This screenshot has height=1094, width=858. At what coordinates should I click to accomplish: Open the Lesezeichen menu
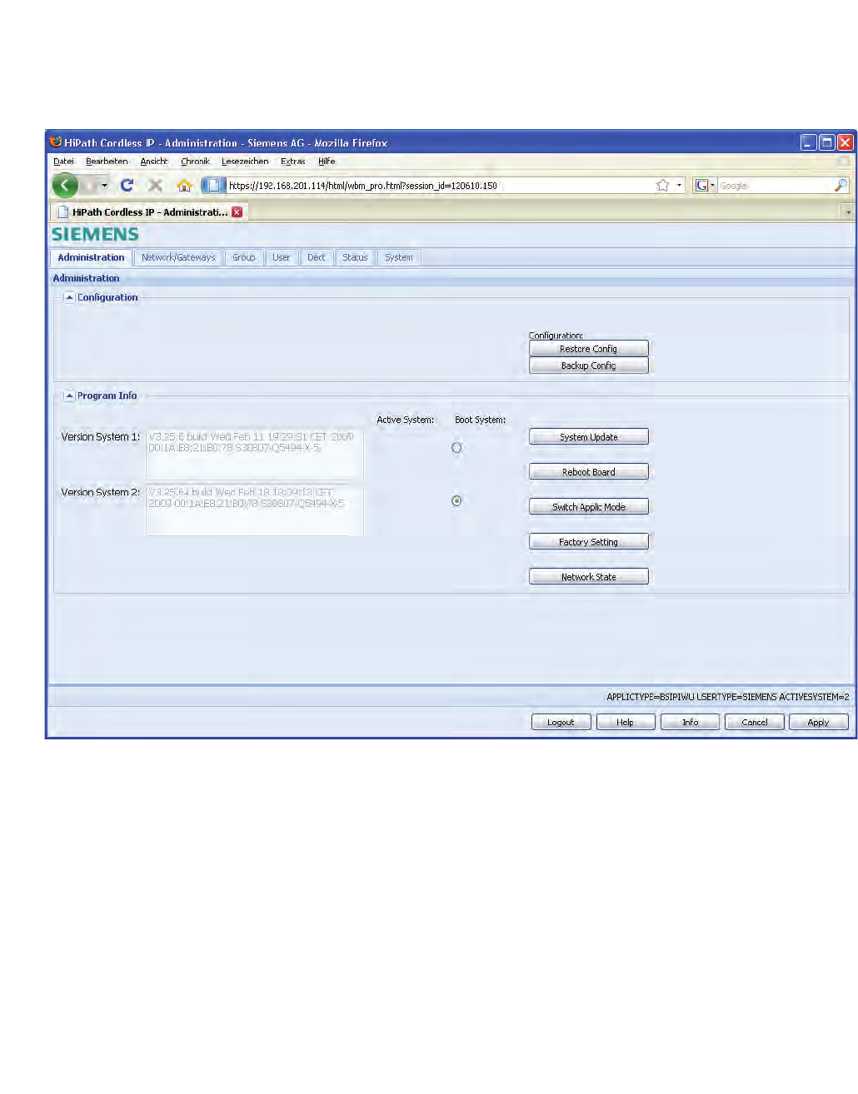(245, 162)
